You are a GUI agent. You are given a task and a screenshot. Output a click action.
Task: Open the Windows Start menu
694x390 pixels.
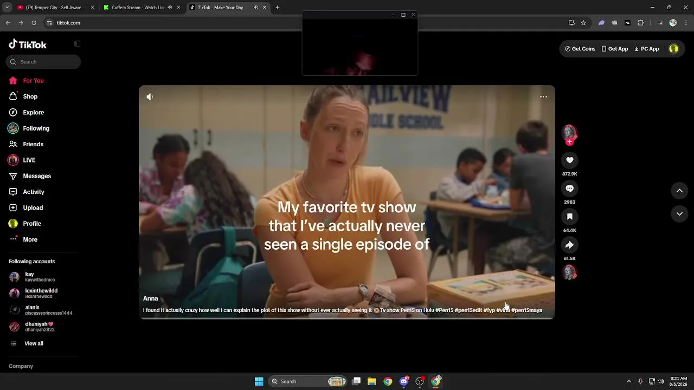point(259,381)
